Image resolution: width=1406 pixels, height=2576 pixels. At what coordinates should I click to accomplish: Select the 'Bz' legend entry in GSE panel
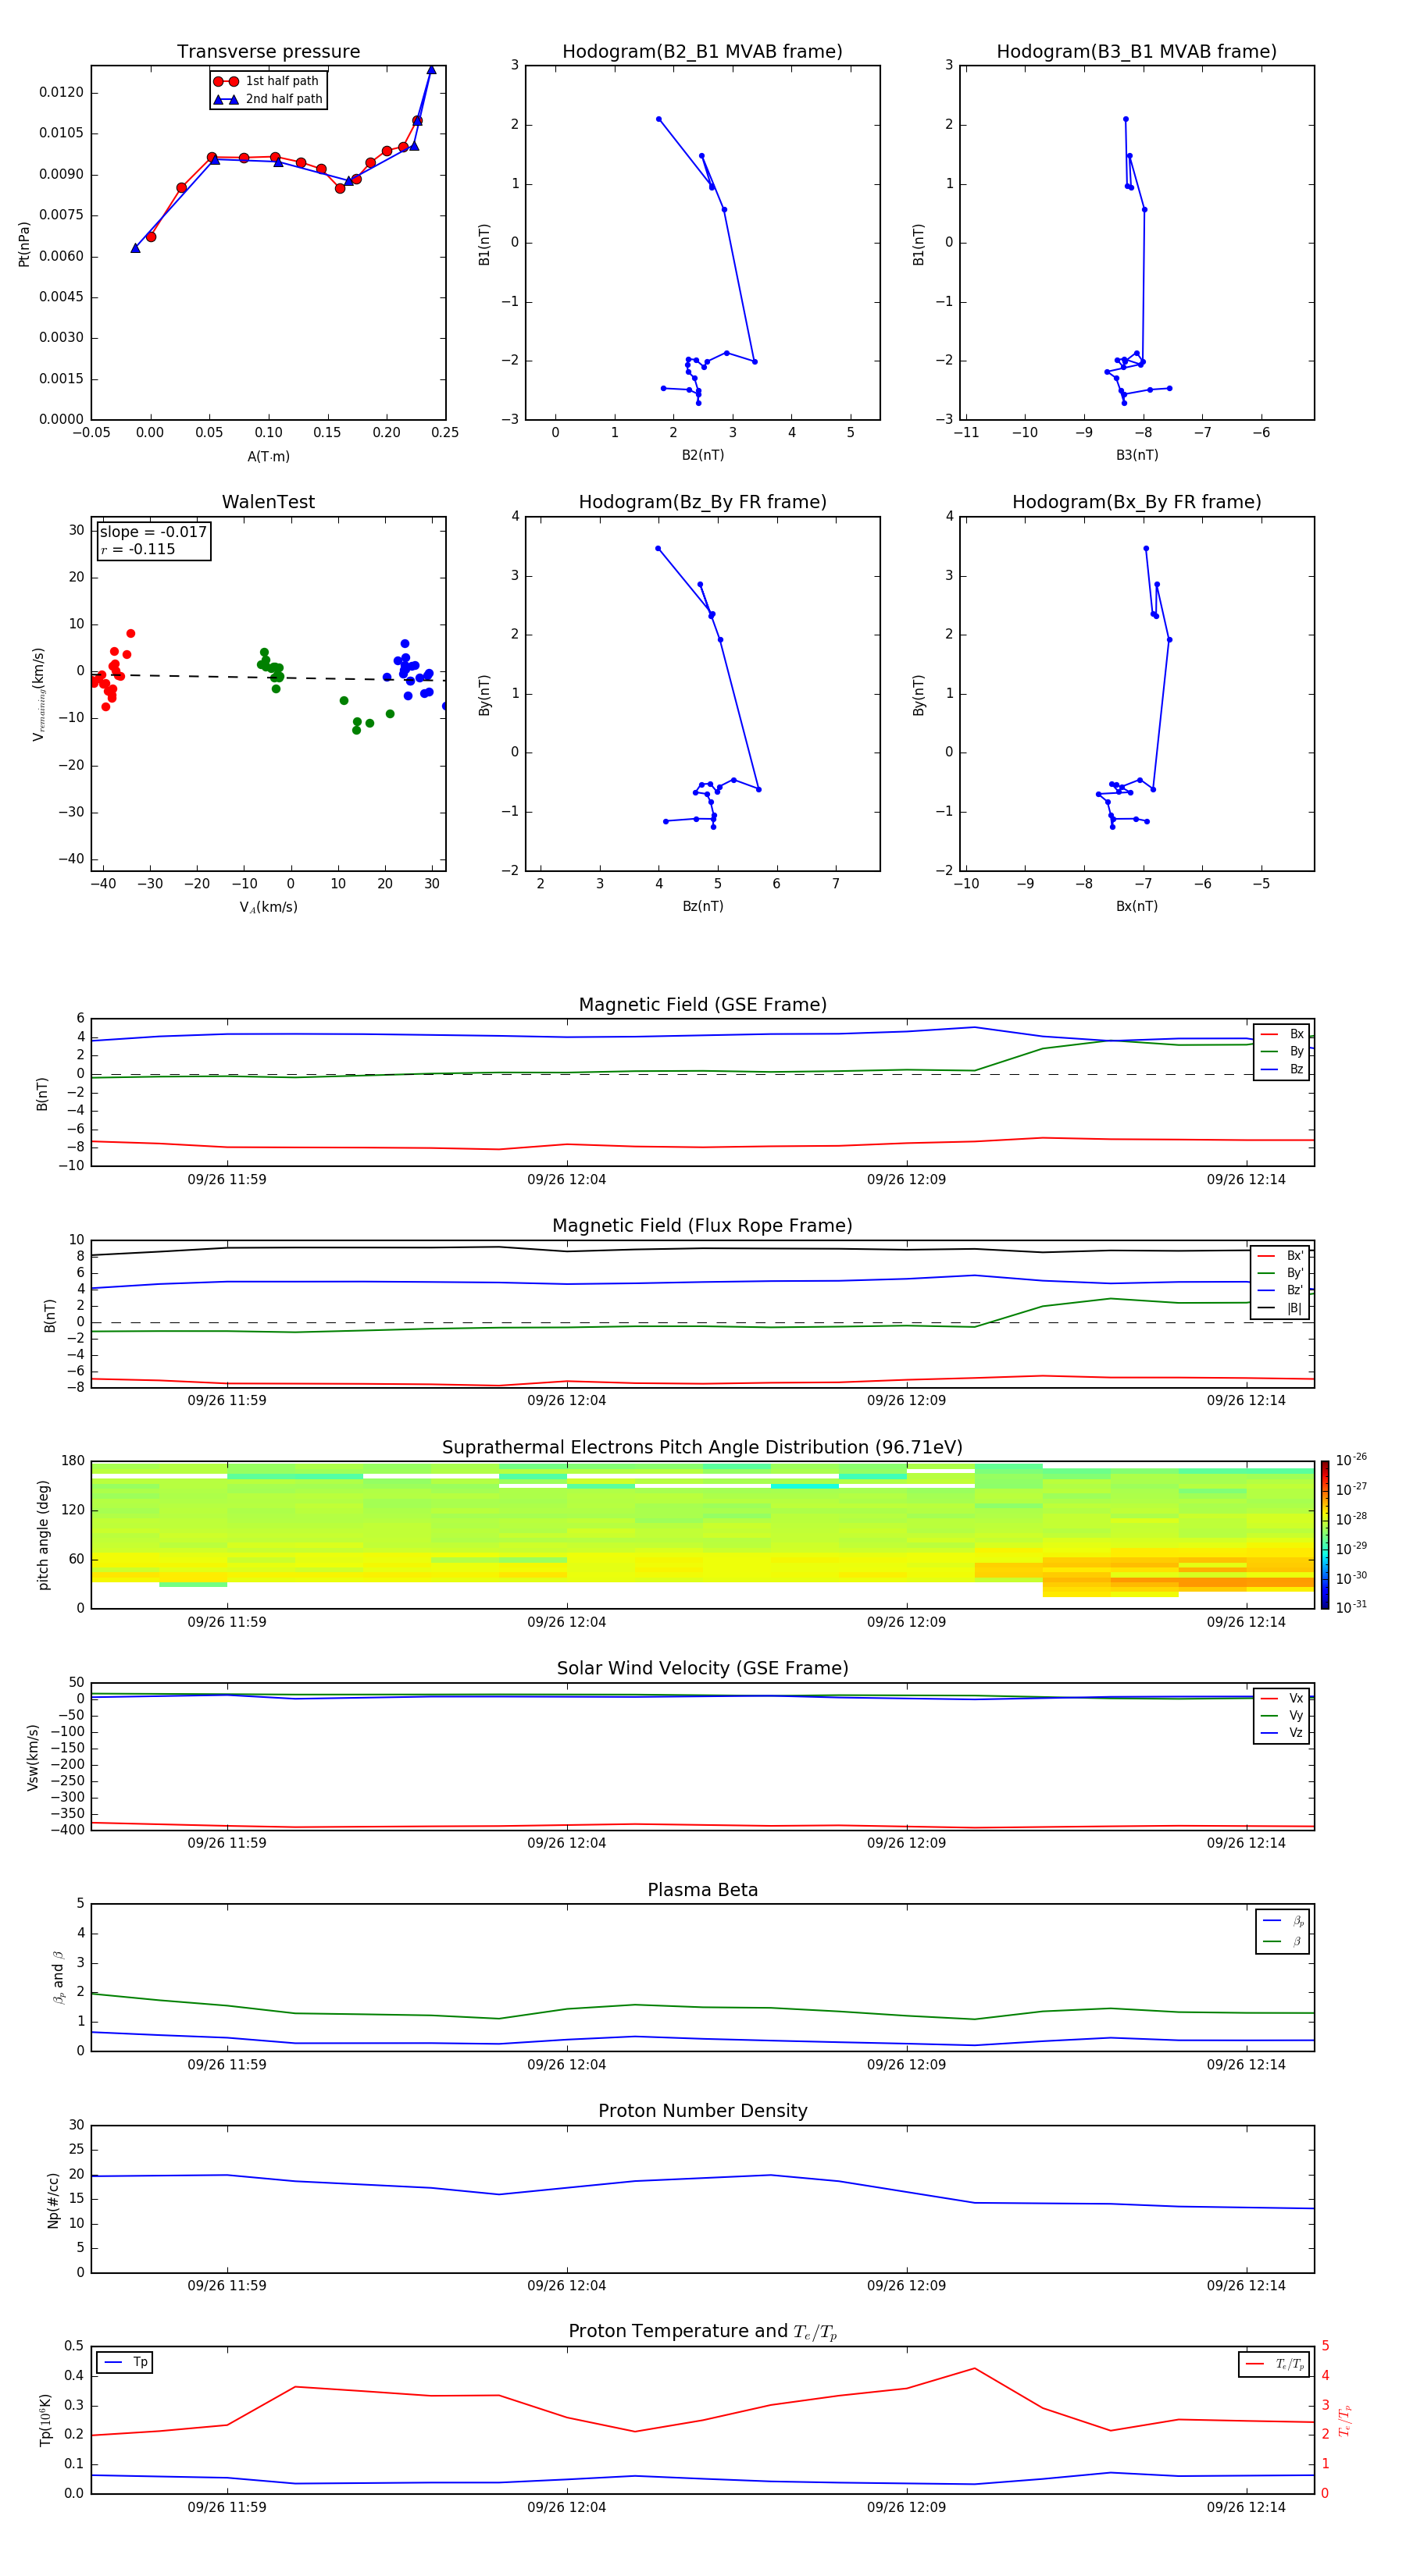1282,1069
